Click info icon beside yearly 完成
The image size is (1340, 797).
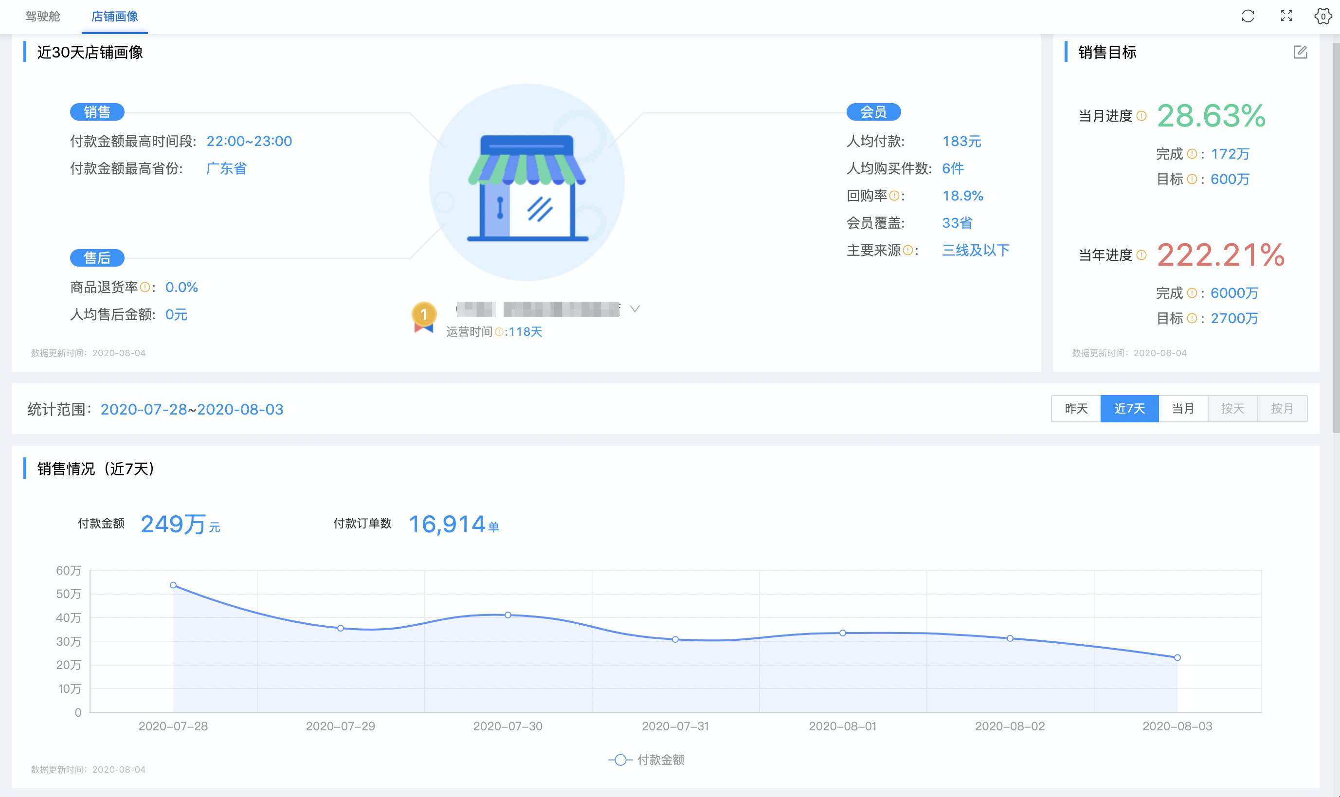[1192, 293]
